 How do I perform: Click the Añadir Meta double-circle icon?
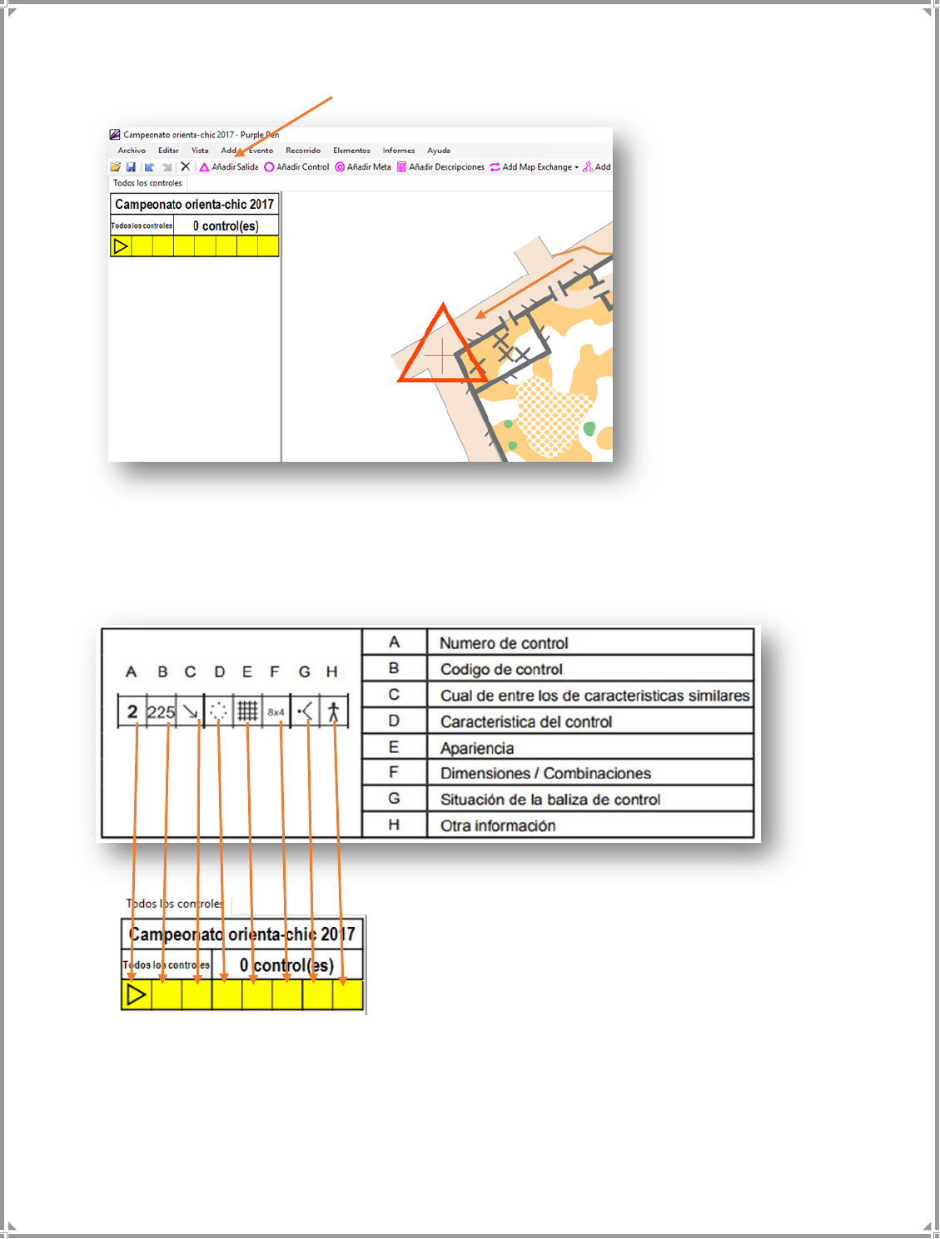340,167
